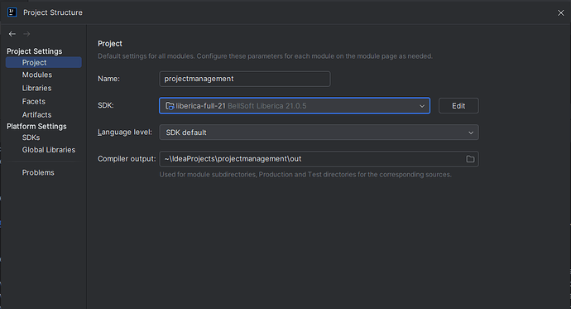Click the 'Default settings for all modules' description
571x309 pixels.
click(265, 56)
